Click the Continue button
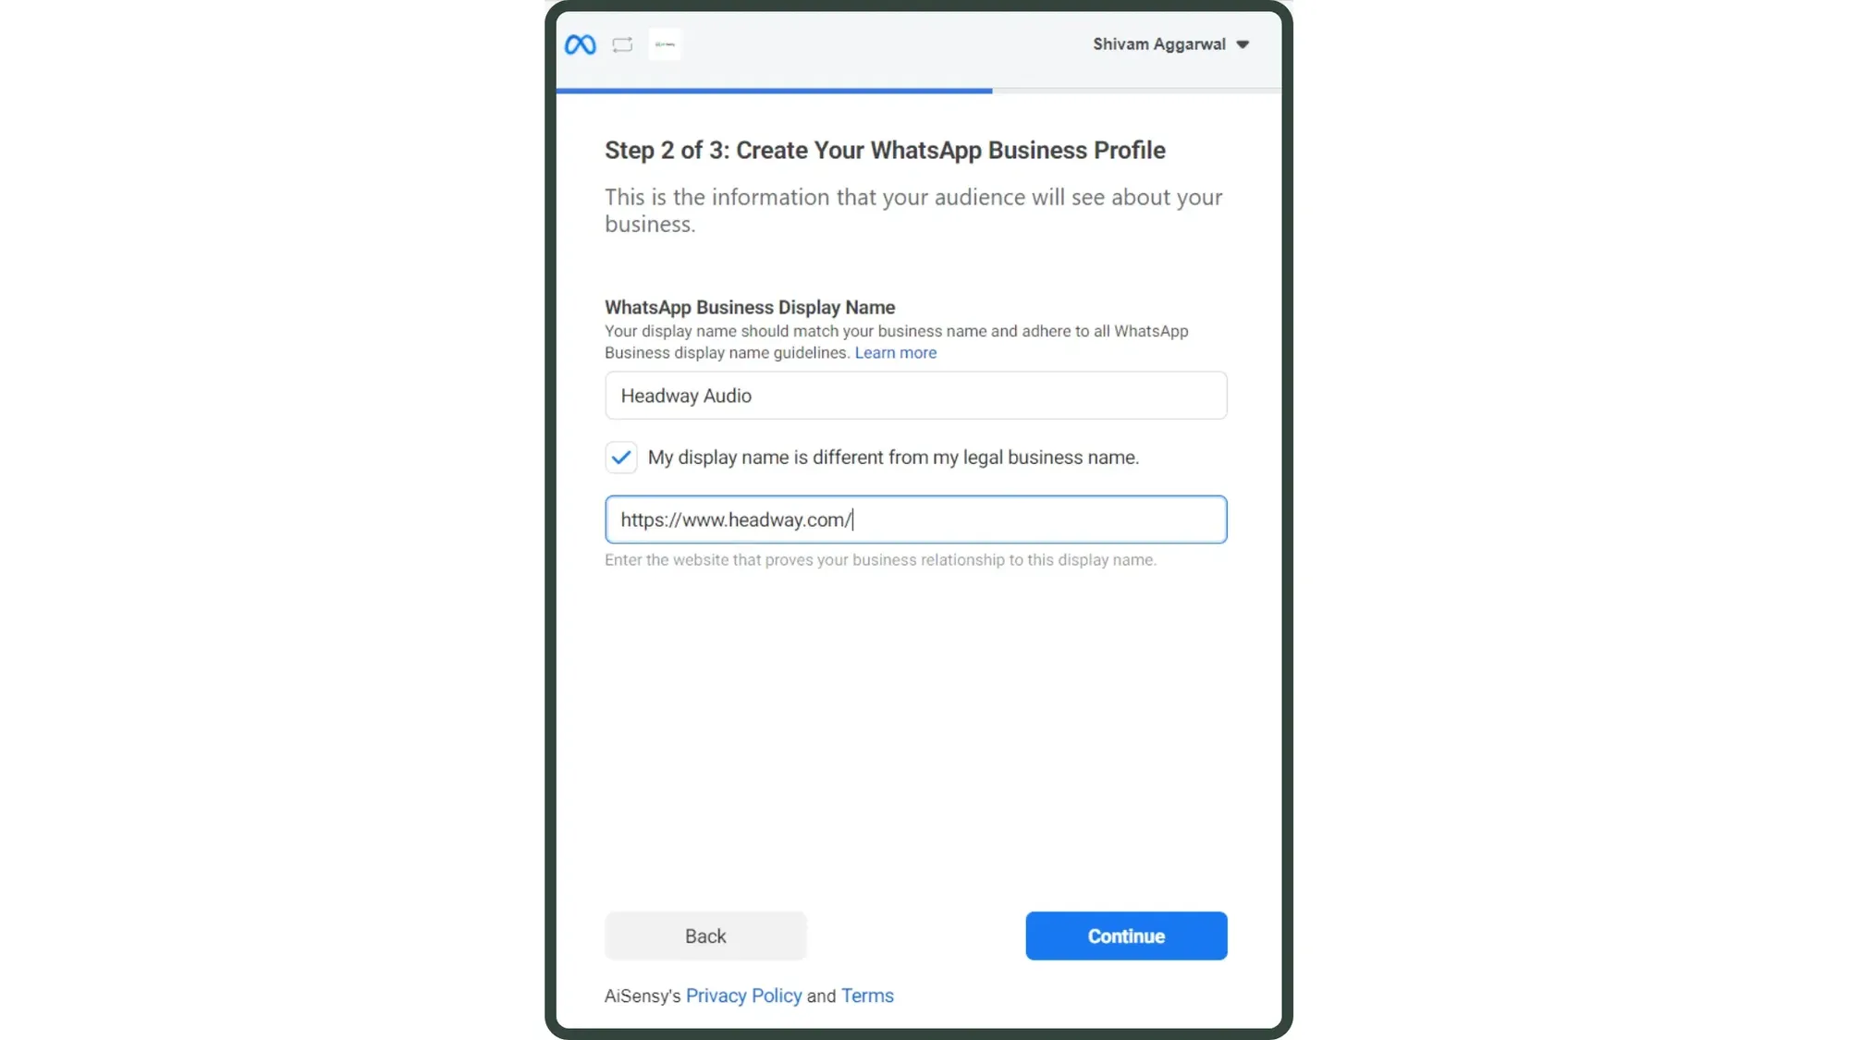This screenshot has width=1849, height=1040. [1126, 936]
